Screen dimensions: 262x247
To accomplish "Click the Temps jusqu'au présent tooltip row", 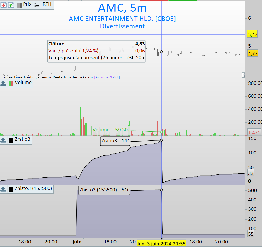I will pos(96,58).
